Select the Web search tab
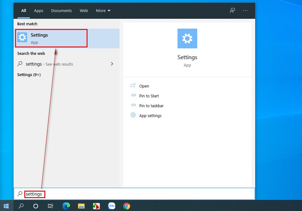This screenshot has height=211, width=302. pyautogui.click(x=84, y=10)
